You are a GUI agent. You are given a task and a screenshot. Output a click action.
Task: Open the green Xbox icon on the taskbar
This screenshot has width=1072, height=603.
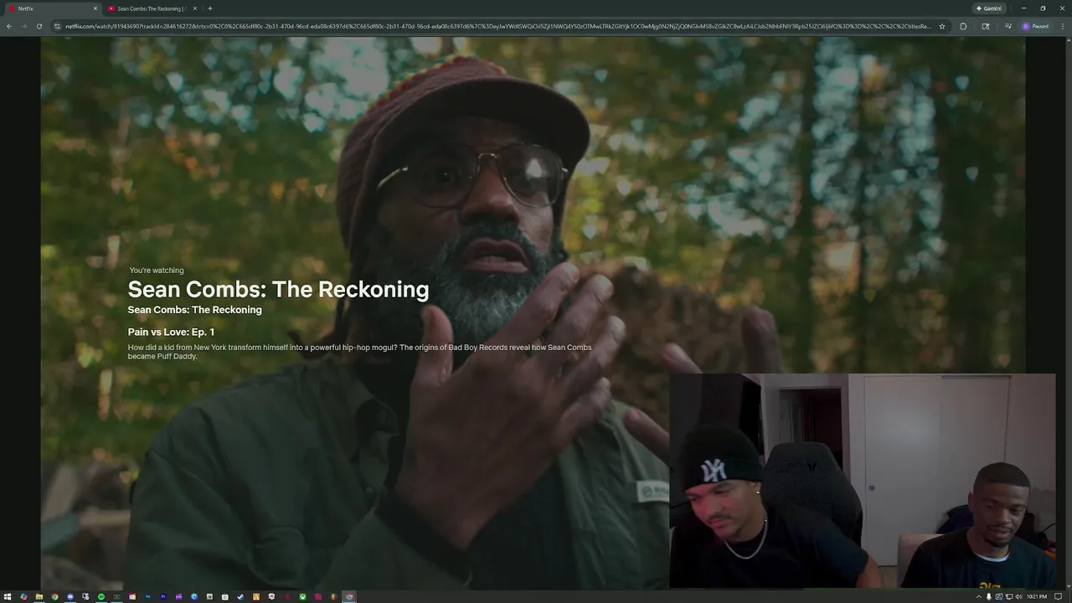coord(302,596)
